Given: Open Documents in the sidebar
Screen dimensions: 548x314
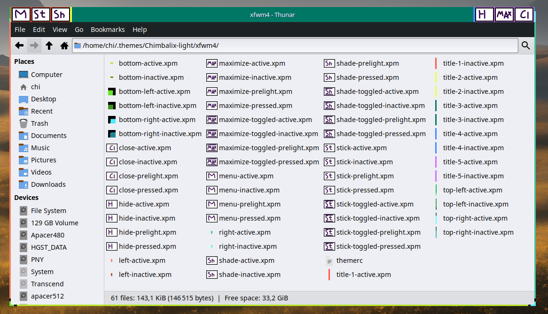Looking at the screenshot, I should pos(48,136).
